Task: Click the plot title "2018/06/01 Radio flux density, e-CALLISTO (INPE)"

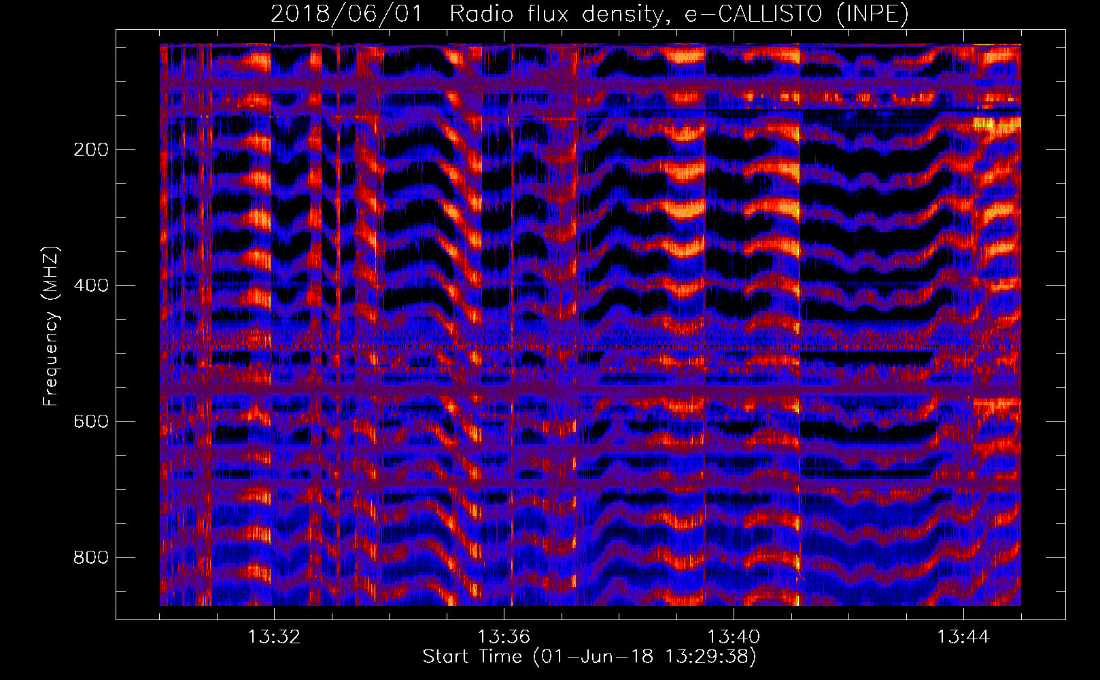Action: click(x=589, y=14)
